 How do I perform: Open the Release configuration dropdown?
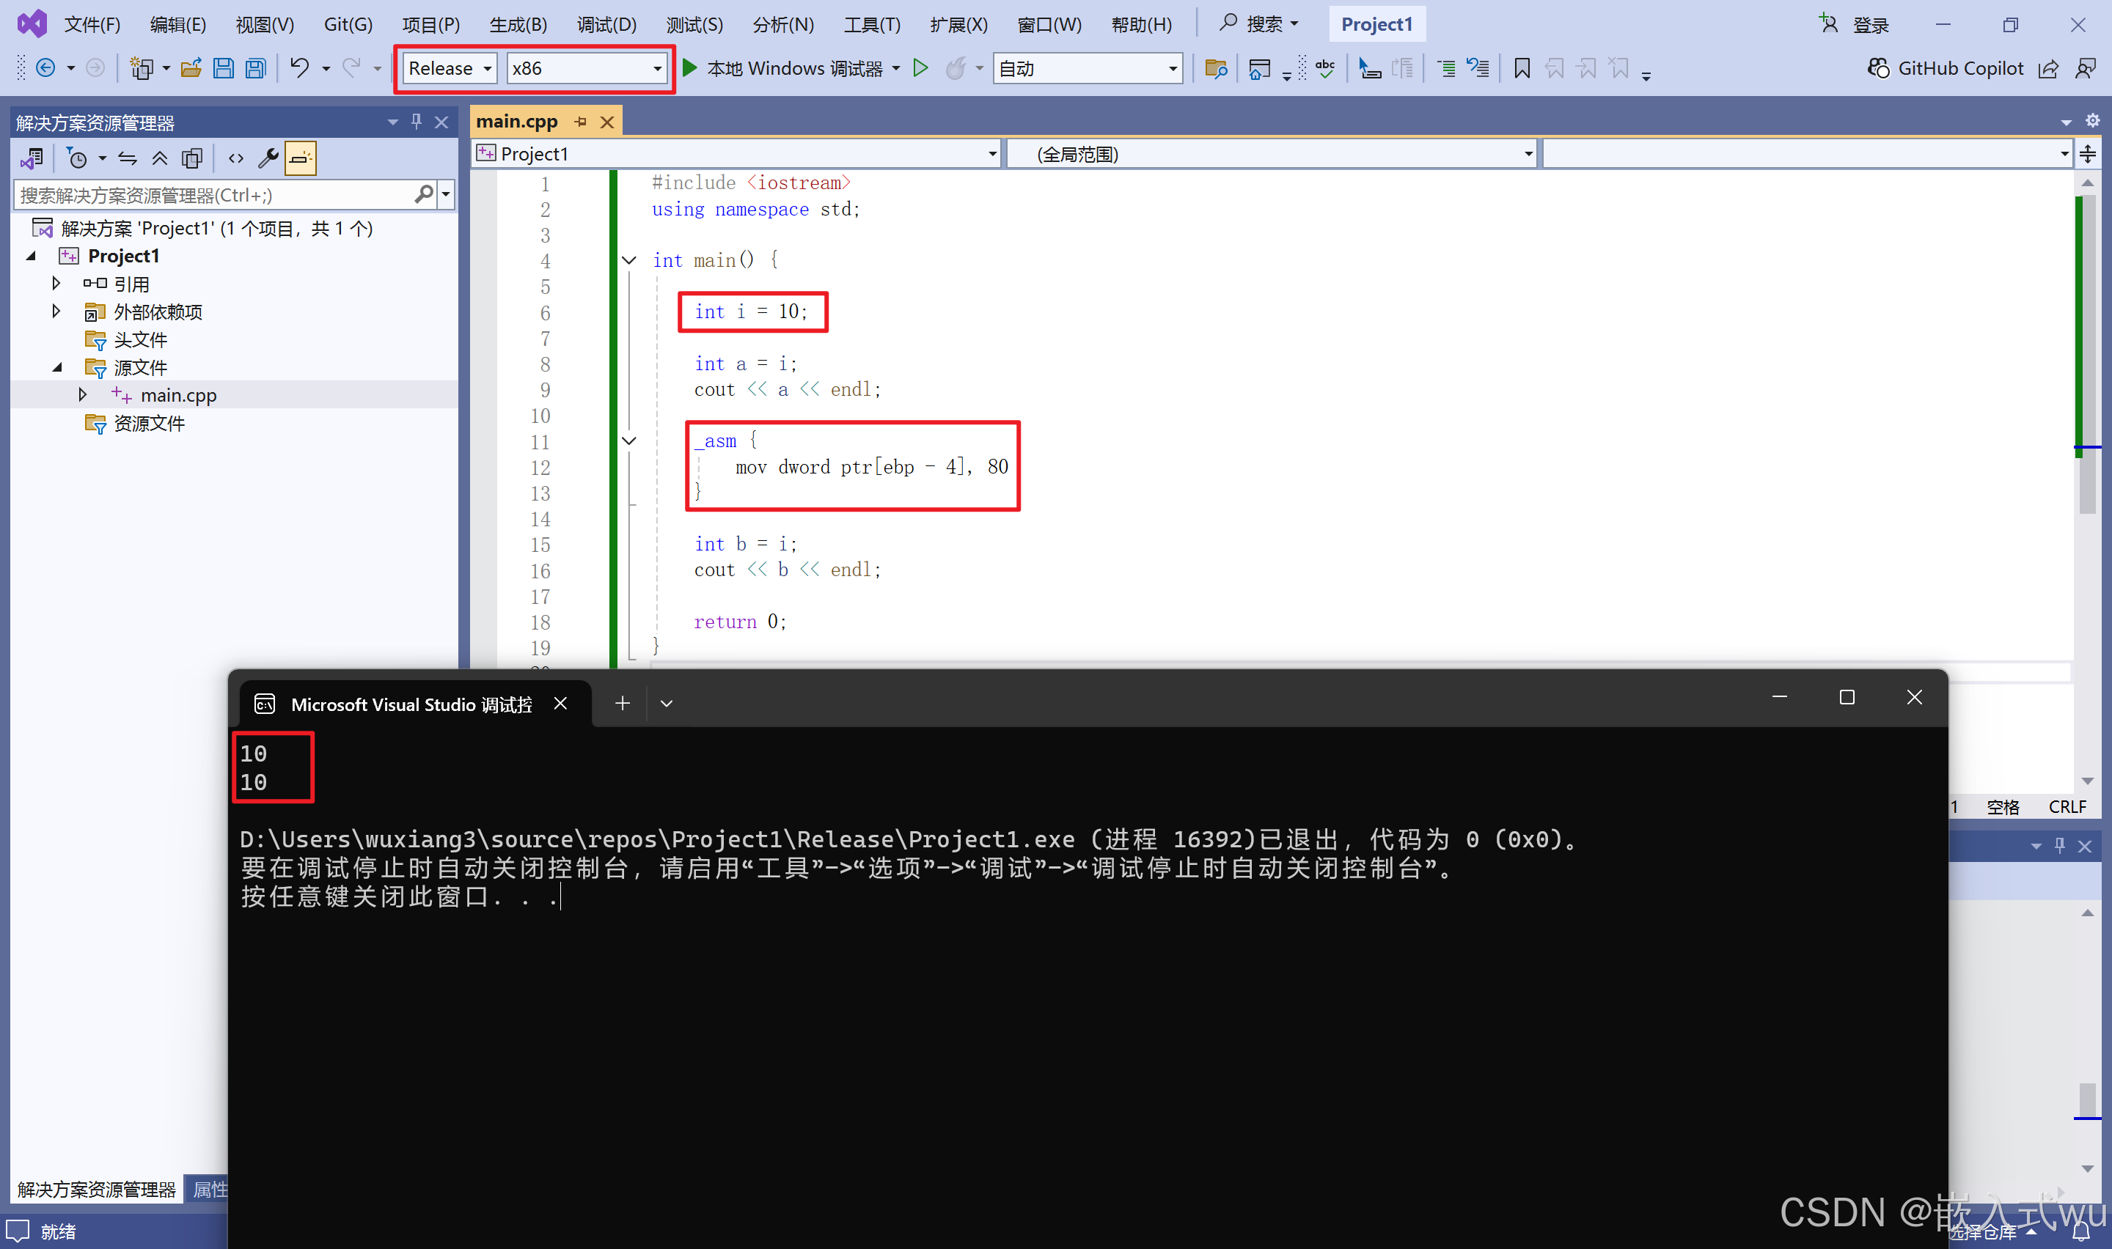point(450,68)
